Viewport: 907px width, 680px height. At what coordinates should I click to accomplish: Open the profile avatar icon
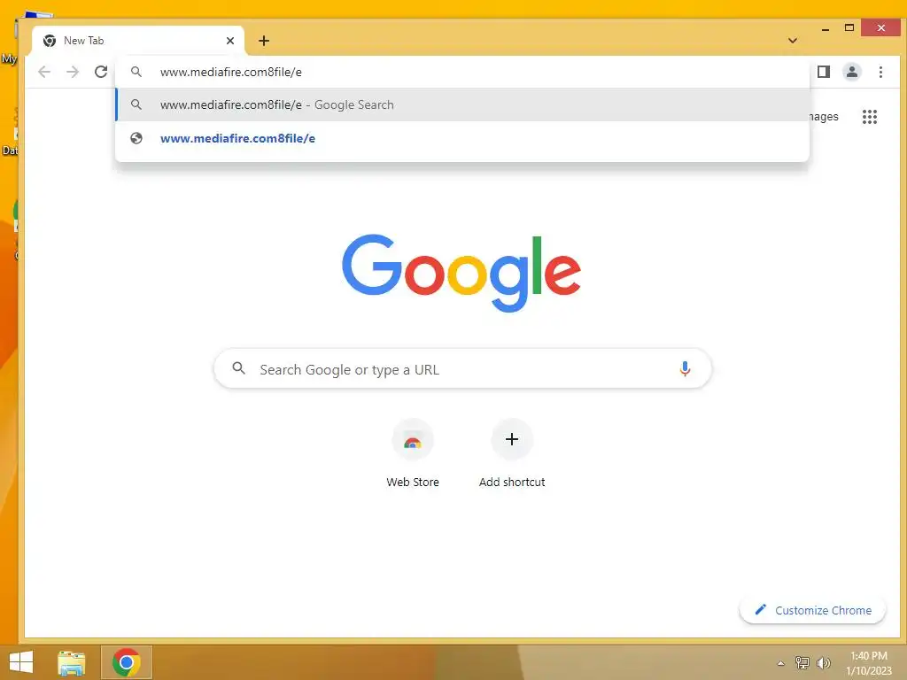coord(852,72)
